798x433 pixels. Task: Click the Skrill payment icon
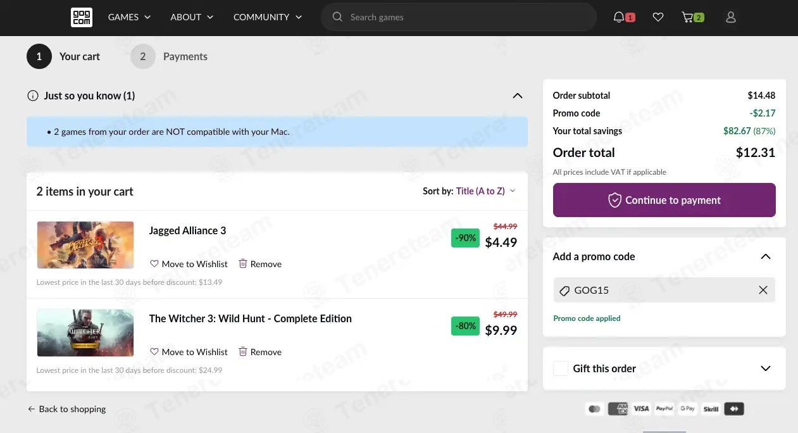711,409
